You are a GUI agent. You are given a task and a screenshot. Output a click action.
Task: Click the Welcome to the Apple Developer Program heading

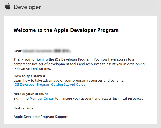[x=66, y=30]
